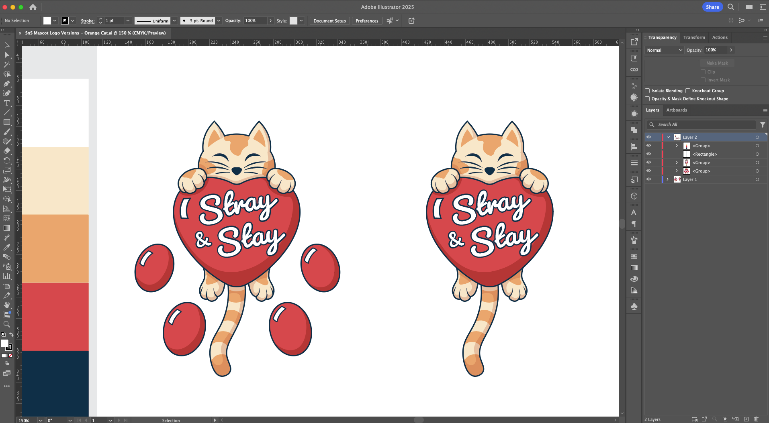Image resolution: width=769 pixels, height=423 pixels.
Task: Open the Search magnifier in title bar
Action: click(x=731, y=7)
